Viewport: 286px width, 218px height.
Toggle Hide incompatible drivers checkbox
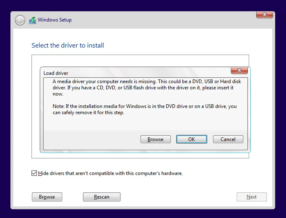tap(34, 173)
